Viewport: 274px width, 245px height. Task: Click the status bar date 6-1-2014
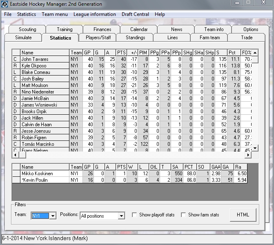[x=12, y=238]
